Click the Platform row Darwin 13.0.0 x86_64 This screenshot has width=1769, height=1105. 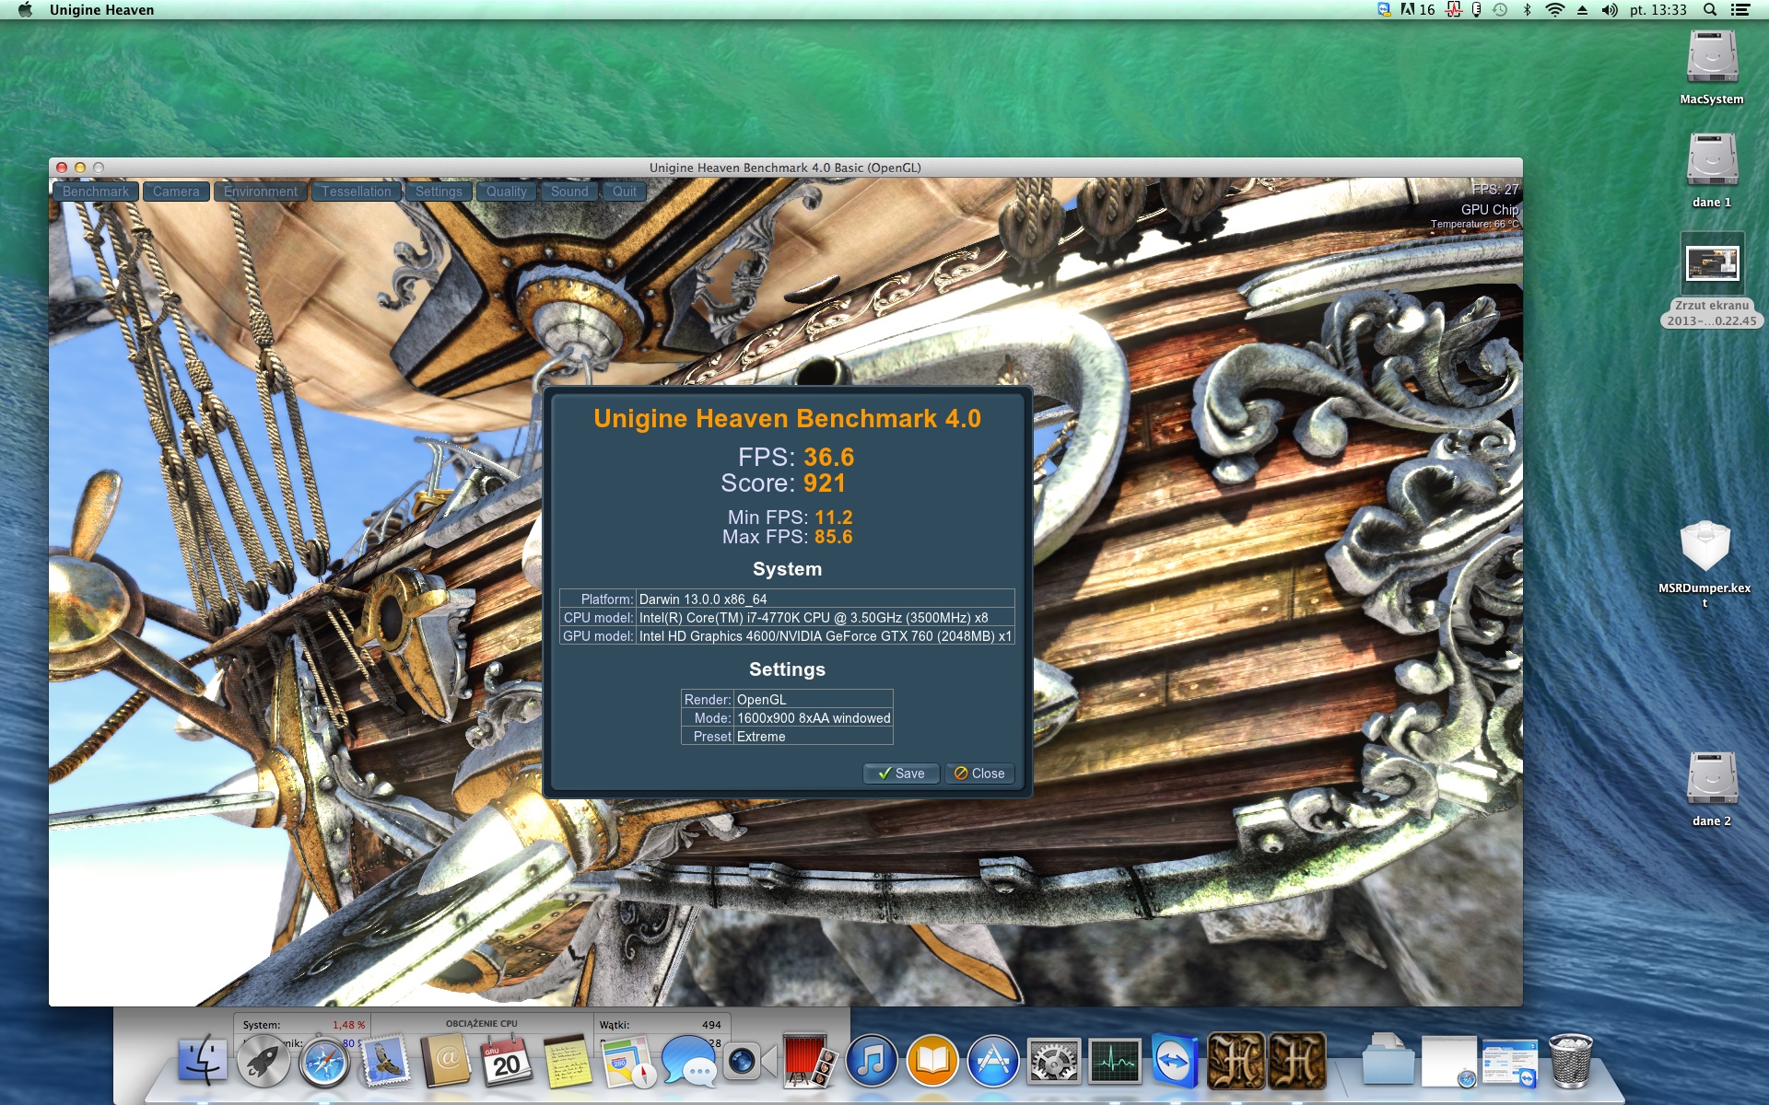click(x=787, y=599)
